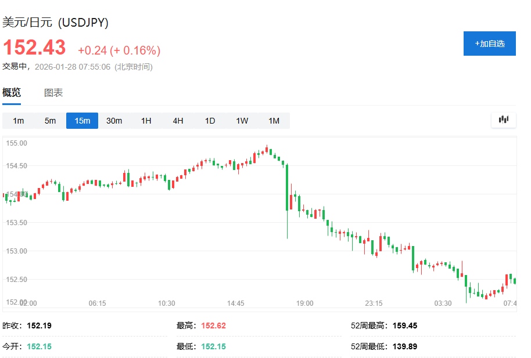Switch to the 1D daily interval

click(x=210, y=121)
